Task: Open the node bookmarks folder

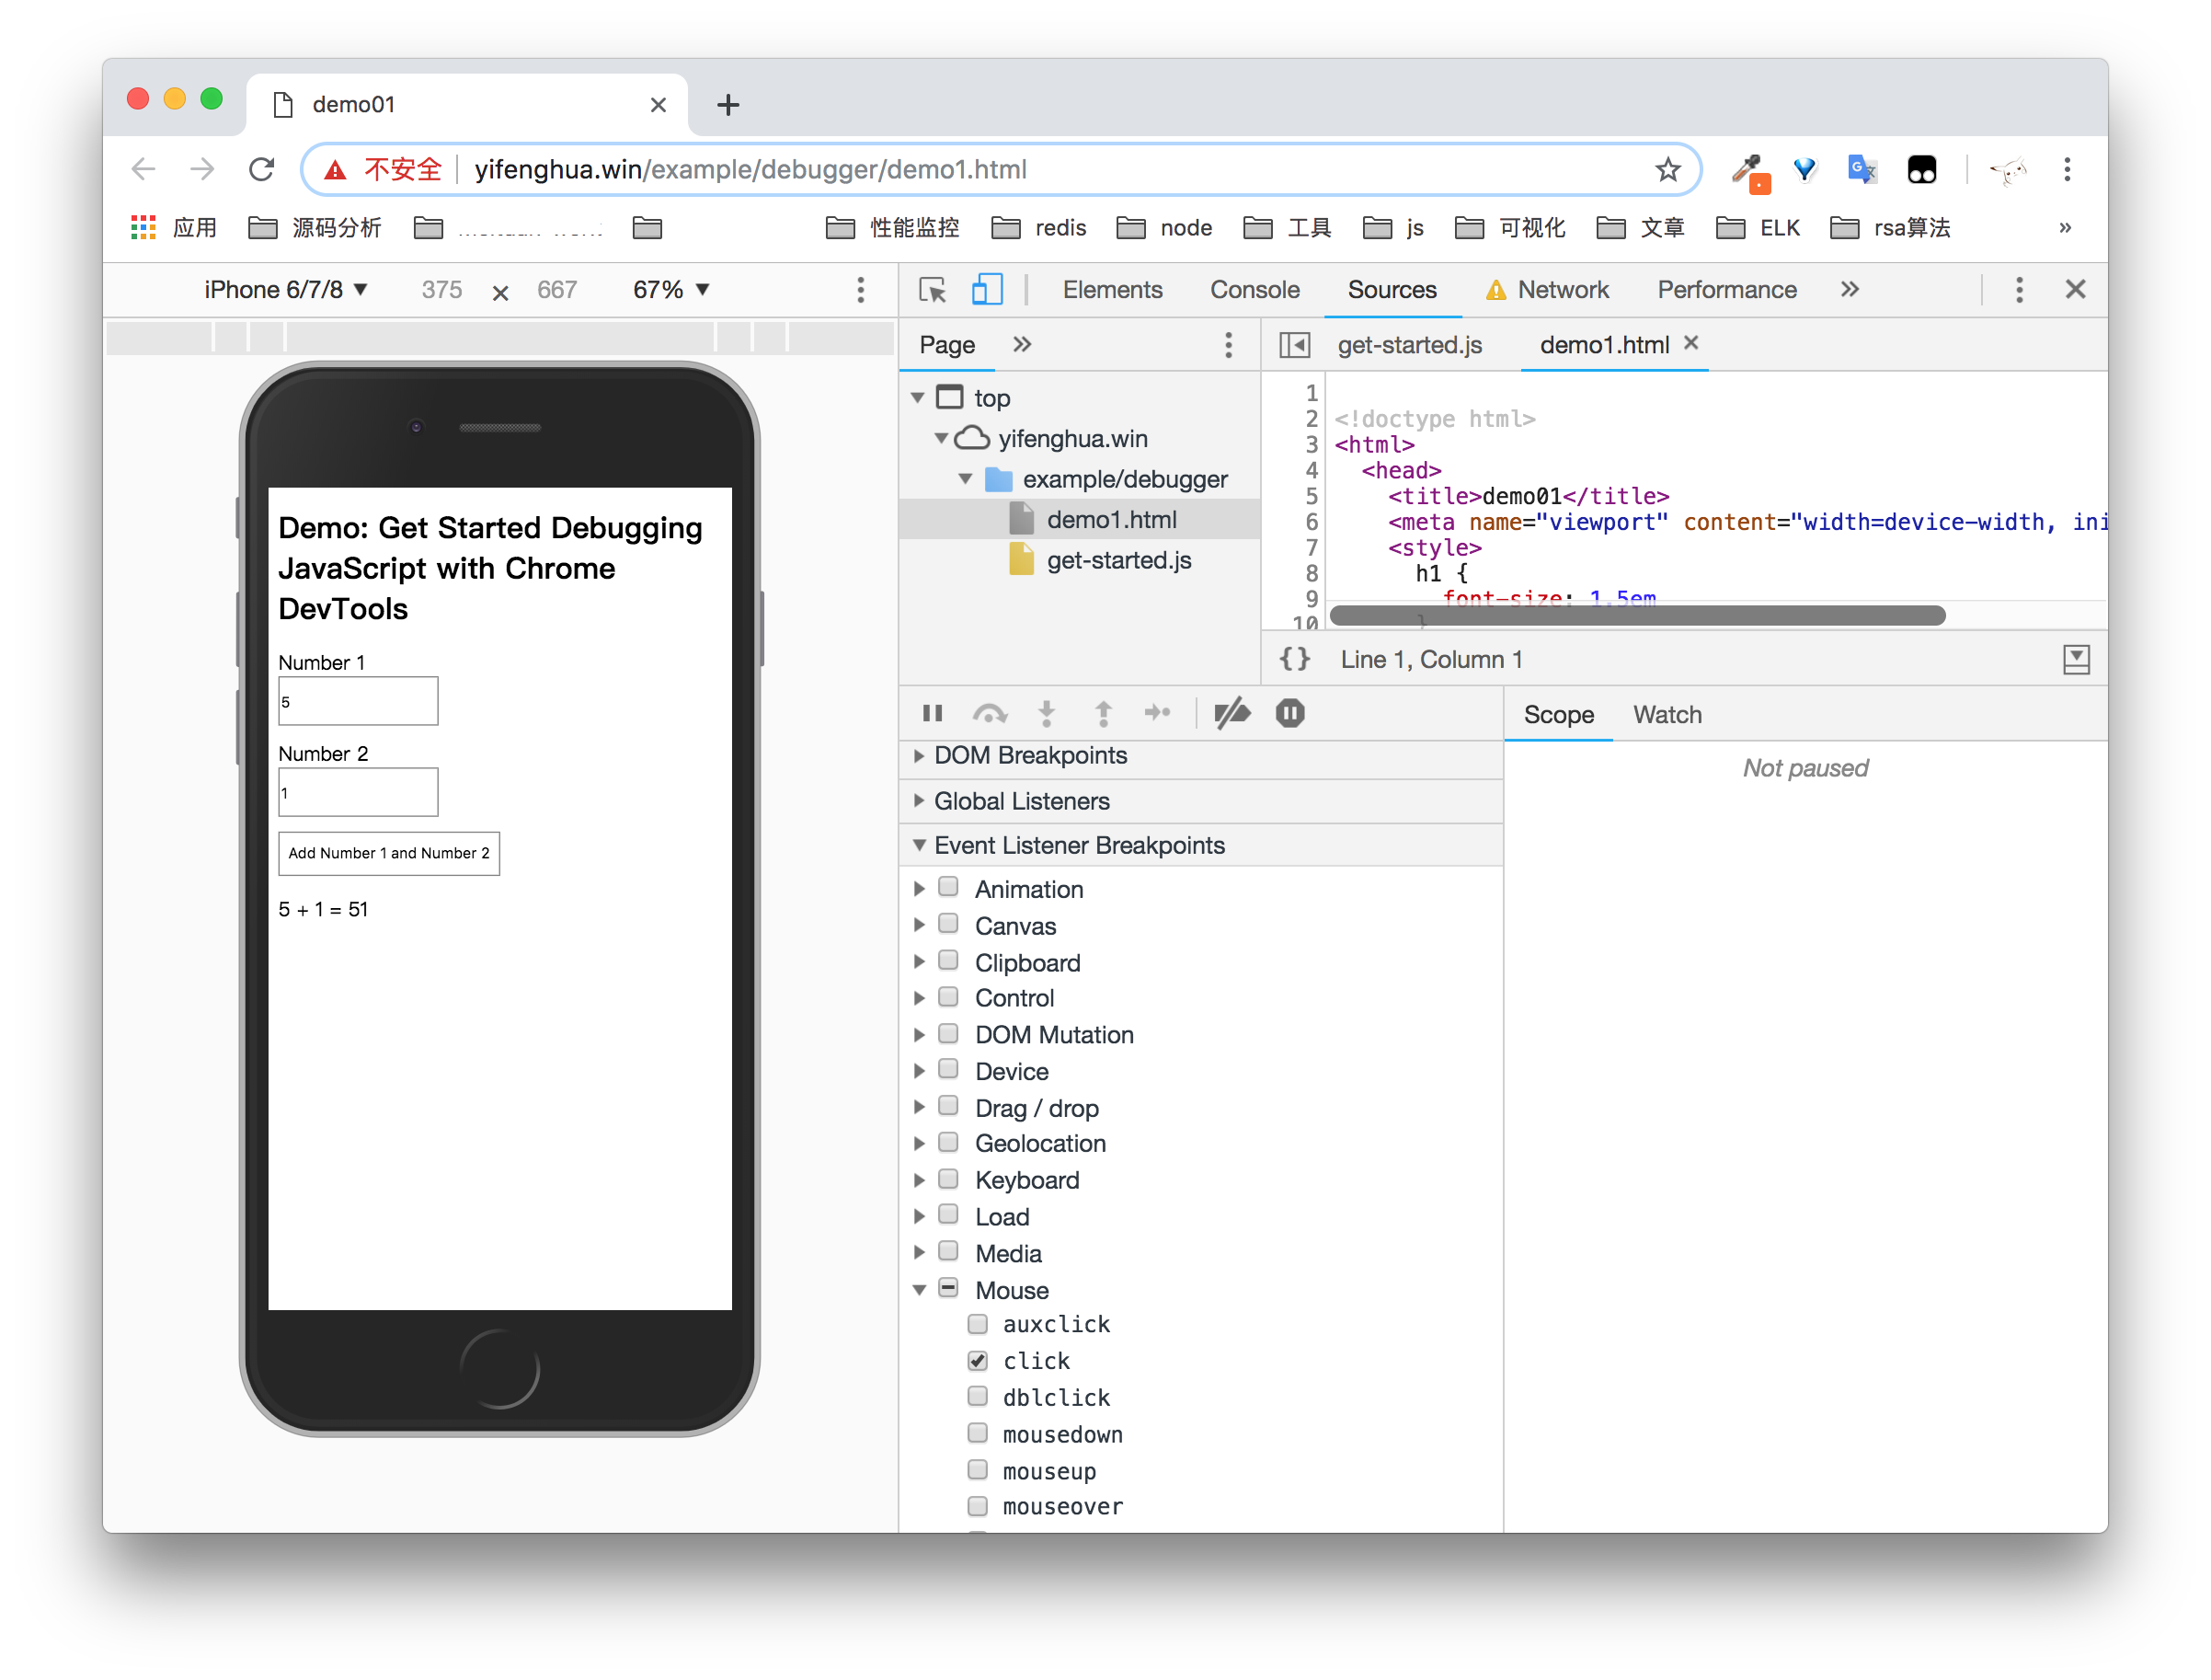Action: tap(1163, 228)
